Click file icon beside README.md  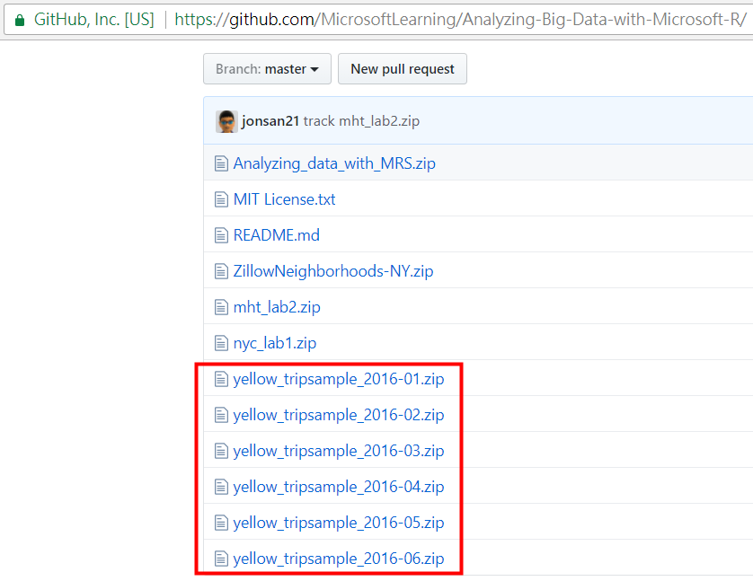click(x=221, y=235)
